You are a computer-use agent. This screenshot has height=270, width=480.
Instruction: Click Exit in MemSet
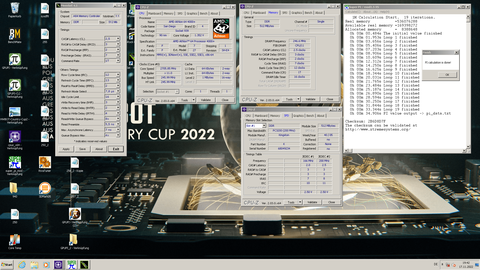[116, 149]
